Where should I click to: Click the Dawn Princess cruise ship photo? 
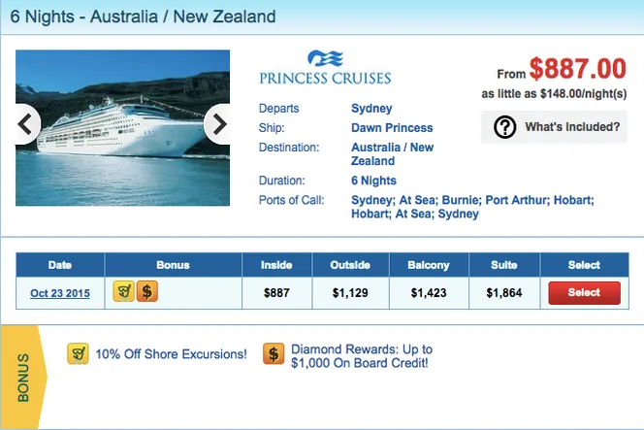[122, 127]
